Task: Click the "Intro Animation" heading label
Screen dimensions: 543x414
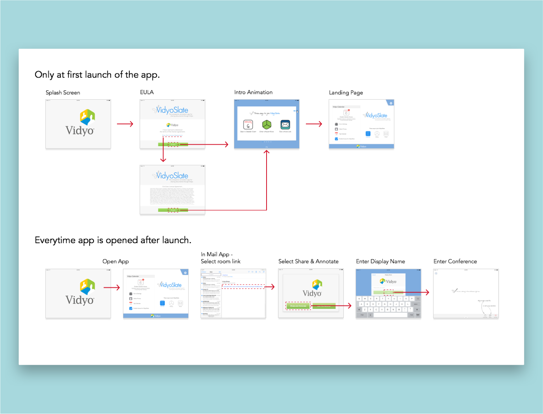Action: coord(253,92)
